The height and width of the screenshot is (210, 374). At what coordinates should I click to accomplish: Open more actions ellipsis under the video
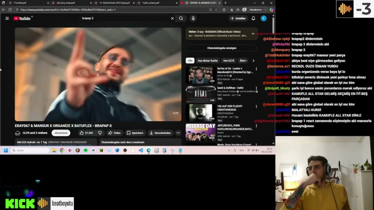(178, 133)
